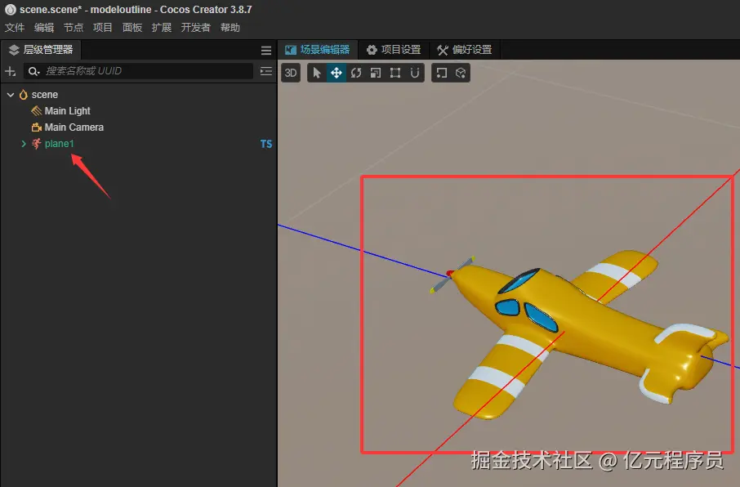
Task: Switch to the 项目设置 tab
Action: click(x=394, y=50)
